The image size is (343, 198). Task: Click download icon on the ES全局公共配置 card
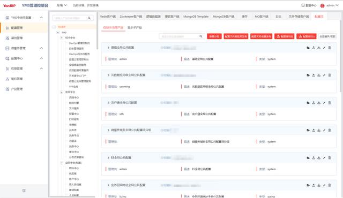[x=319, y=158]
